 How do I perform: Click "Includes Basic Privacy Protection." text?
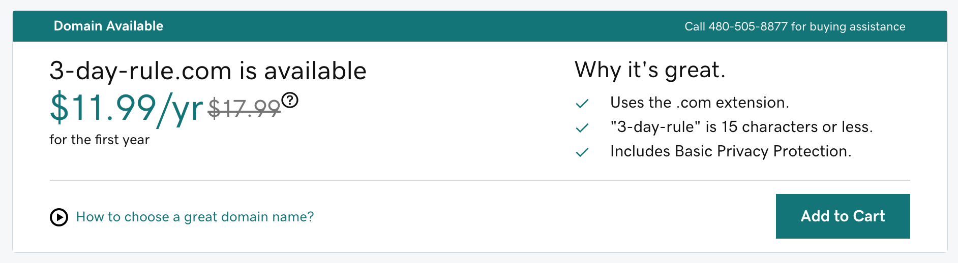[731, 151]
